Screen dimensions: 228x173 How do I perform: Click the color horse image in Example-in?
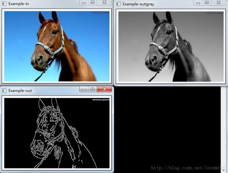[57, 46]
